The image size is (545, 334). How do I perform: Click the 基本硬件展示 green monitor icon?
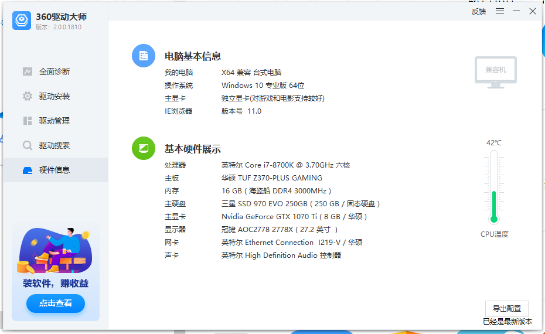144,148
